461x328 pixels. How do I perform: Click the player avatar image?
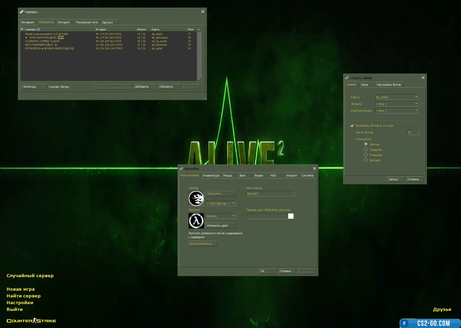[196, 199]
